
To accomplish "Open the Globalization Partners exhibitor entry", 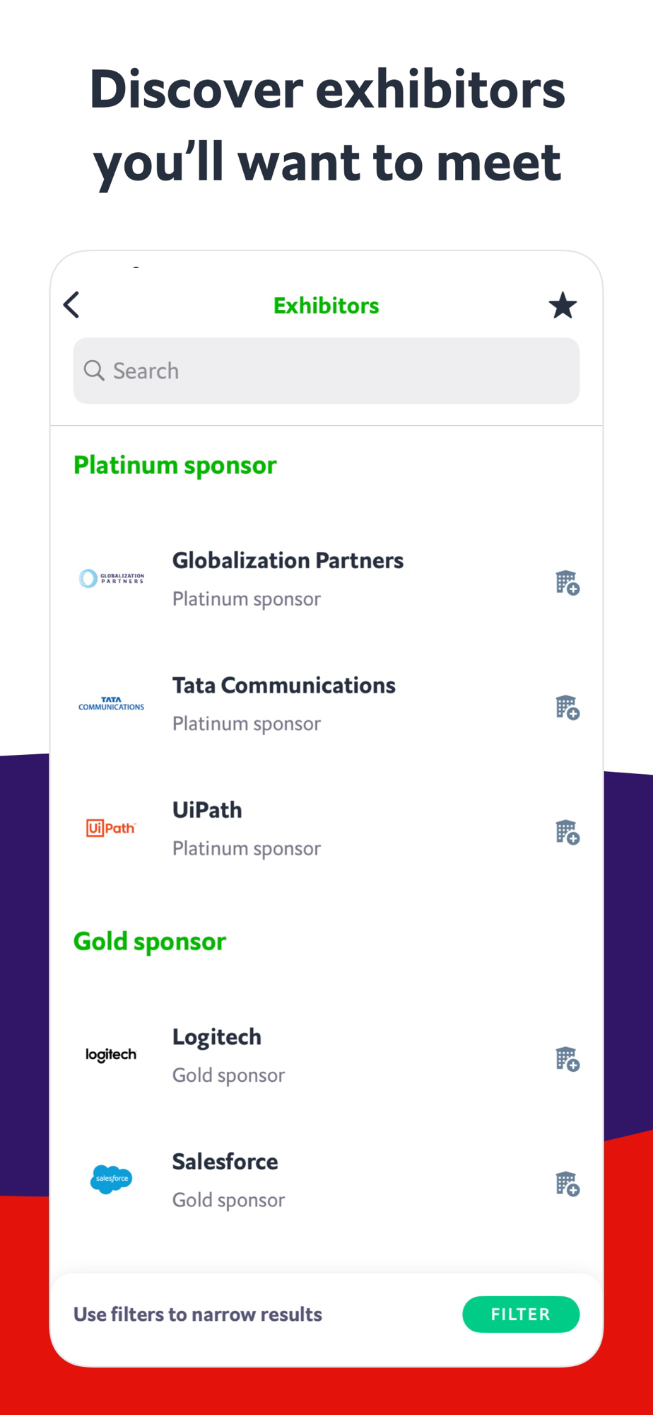I will coord(288,561).
